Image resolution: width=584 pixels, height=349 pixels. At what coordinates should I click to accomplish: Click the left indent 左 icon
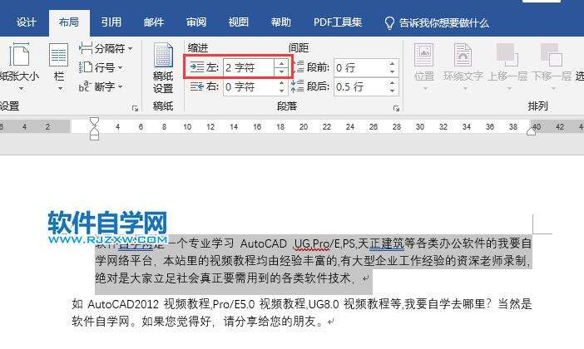tap(196, 67)
